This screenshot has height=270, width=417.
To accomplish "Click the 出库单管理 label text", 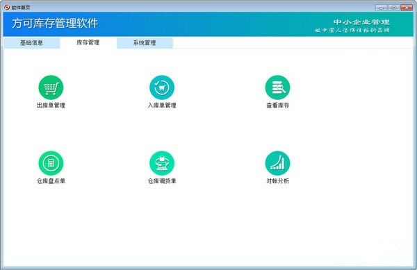I will [51, 106].
